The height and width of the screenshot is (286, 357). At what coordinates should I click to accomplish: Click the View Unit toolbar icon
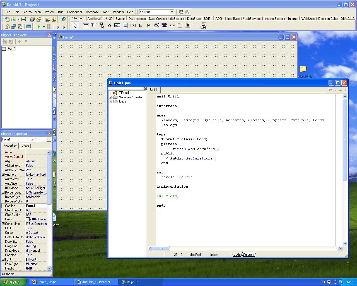tap(7, 27)
